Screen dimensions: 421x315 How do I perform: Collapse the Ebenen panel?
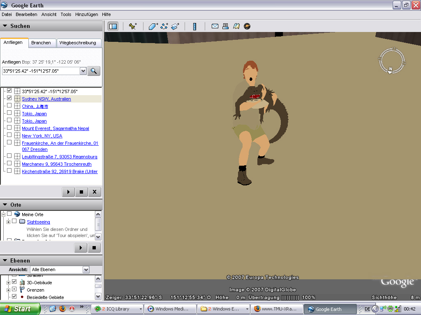[x=5, y=260]
